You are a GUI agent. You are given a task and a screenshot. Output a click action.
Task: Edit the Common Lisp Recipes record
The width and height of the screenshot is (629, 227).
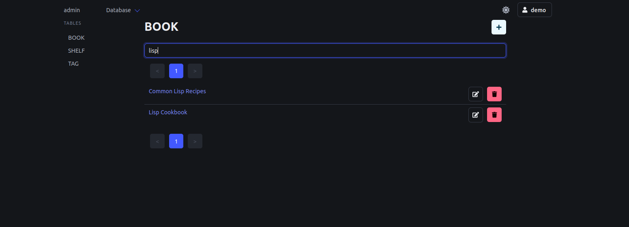click(475, 94)
